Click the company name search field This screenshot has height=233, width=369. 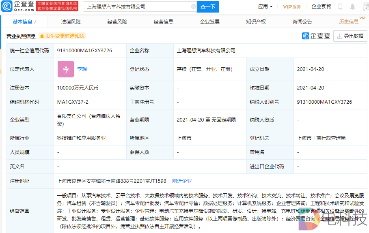[140, 6]
